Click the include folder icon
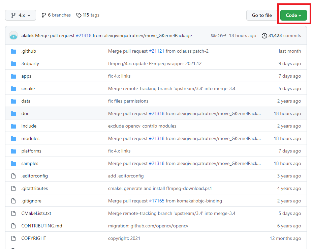313x249 pixels. [13, 126]
